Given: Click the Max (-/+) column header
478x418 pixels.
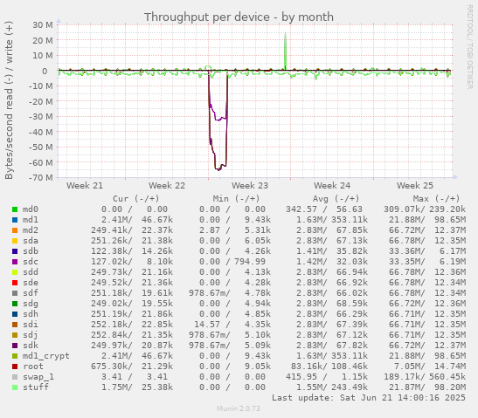Looking at the screenshot, I should click(x=436, y=199).
